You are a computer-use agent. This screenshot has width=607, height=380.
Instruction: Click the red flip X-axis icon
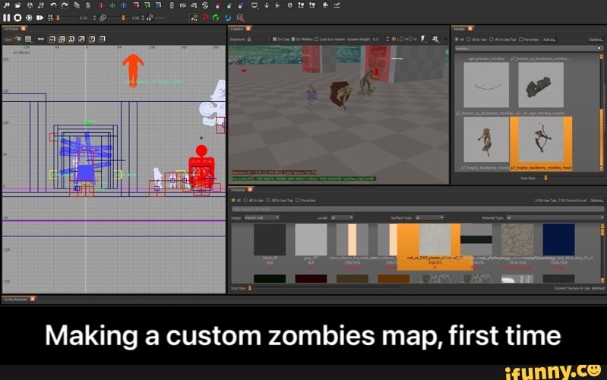(101, 5)
